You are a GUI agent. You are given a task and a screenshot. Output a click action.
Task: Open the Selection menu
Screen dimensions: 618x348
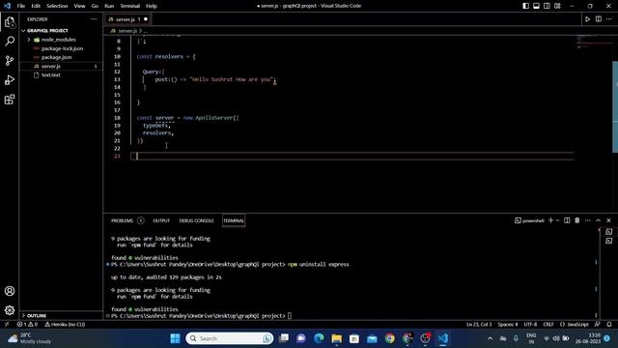click(x=57, y=6)
